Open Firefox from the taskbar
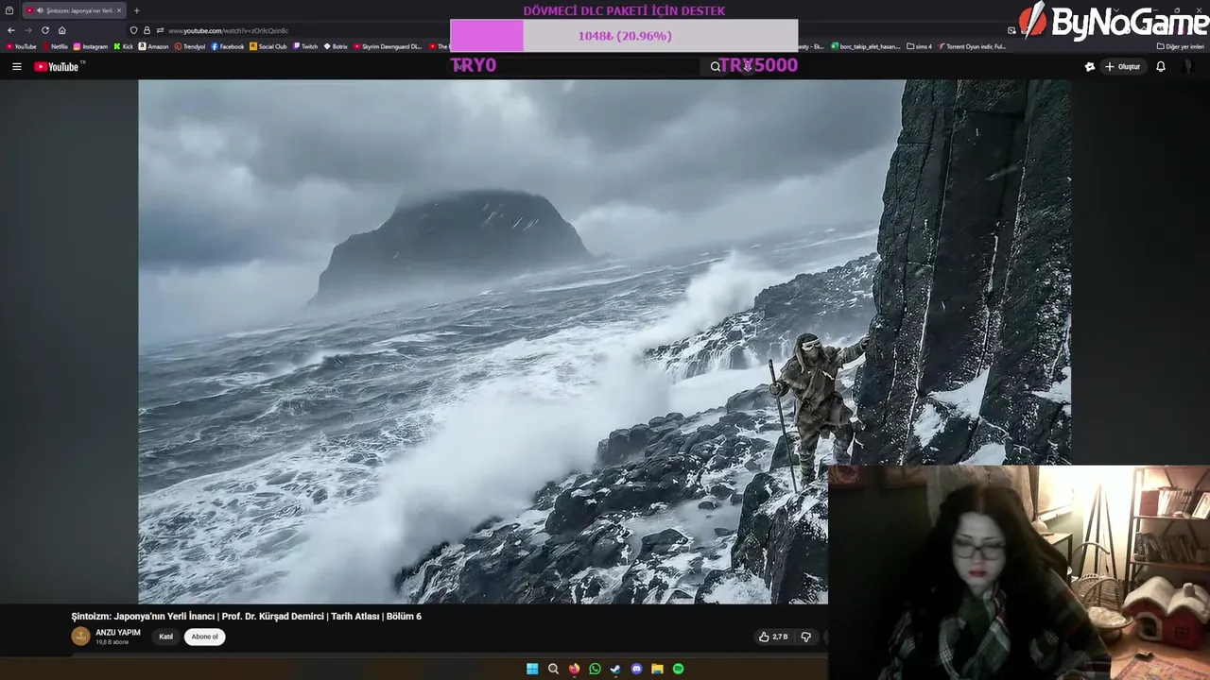 tap(574, 669)
